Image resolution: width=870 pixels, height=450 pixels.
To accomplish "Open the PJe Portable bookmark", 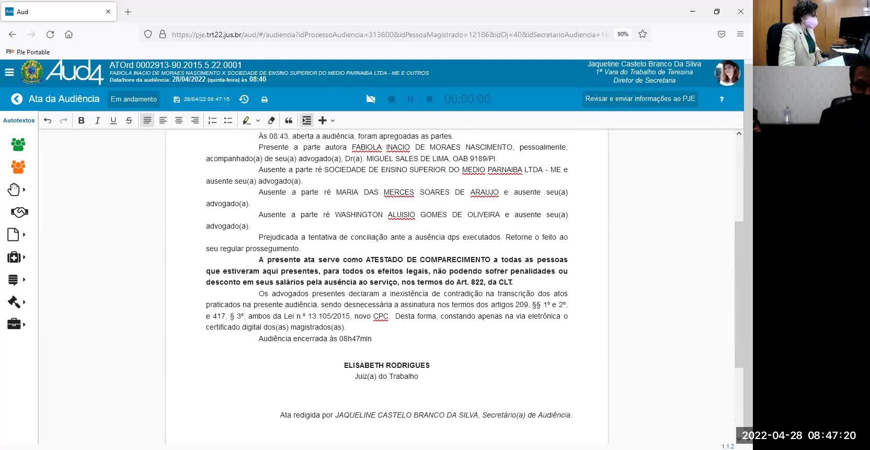I will pos(28,52).
